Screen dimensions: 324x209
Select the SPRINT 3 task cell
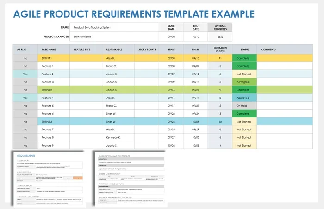[x=54, y=122]
